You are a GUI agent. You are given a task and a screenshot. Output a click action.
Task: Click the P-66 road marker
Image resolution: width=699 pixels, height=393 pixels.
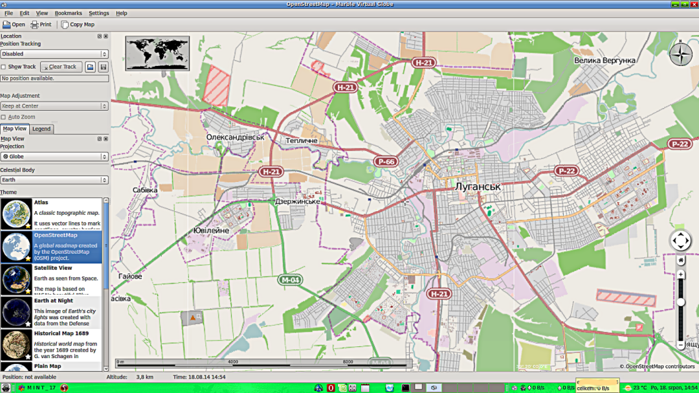pyautogui.click(x=386, y=162)
